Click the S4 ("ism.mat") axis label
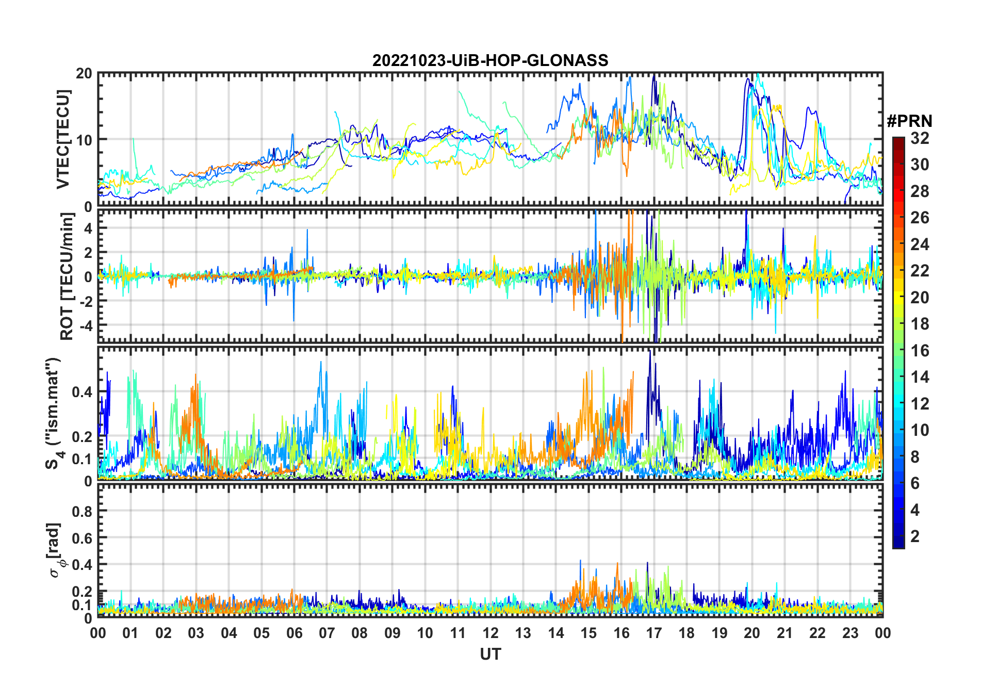 pyautogui.click(x=55, y=413)
